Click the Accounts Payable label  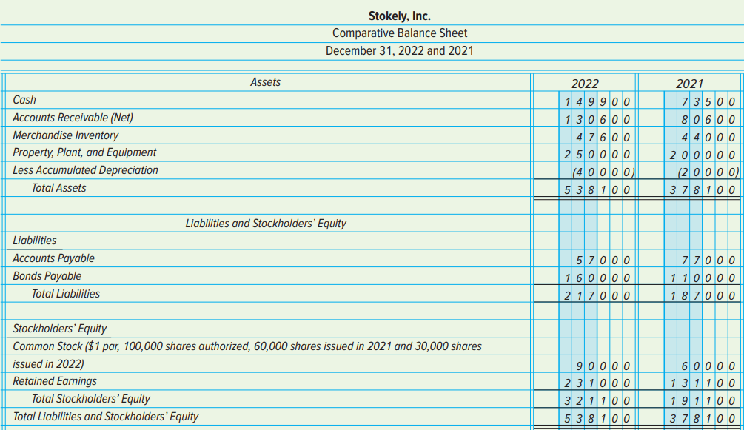53,258
